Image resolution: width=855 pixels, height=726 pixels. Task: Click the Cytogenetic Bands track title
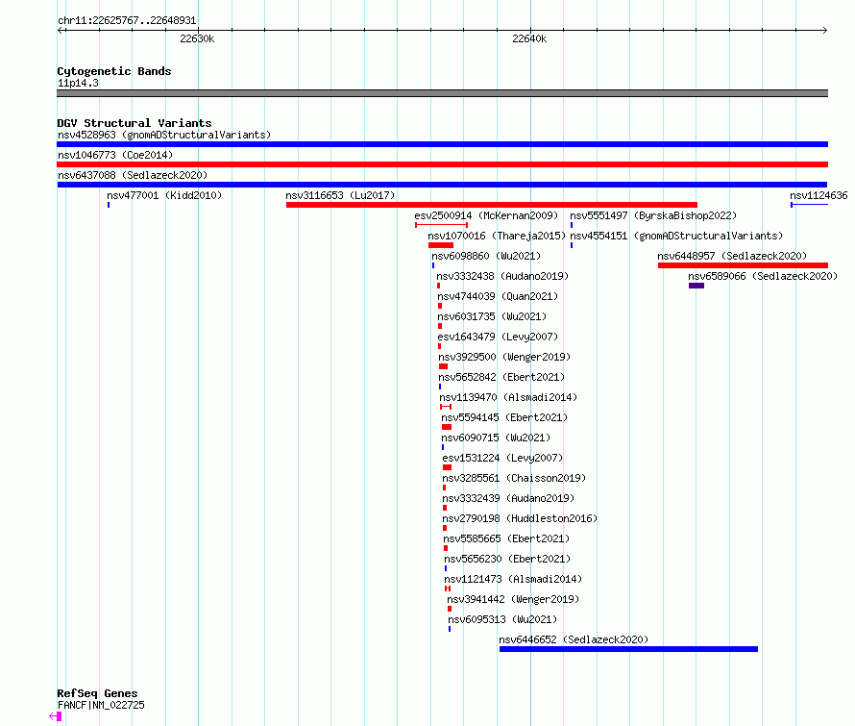114,71
